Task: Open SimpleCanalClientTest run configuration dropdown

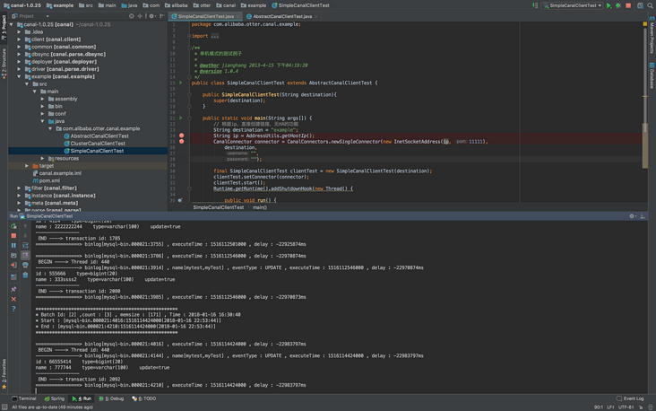Action: tap(572, 5)
